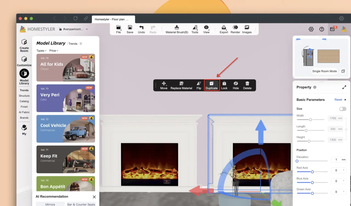Click the Export icon in toolbar
The image size is (351, 206).
[224, 28]
